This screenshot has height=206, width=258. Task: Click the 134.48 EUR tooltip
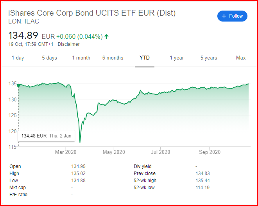(47, 136)
